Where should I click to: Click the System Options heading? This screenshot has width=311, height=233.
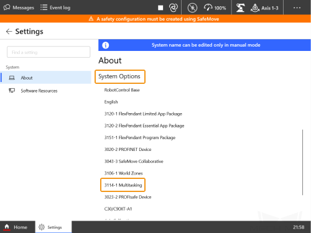tap(119, 76)
